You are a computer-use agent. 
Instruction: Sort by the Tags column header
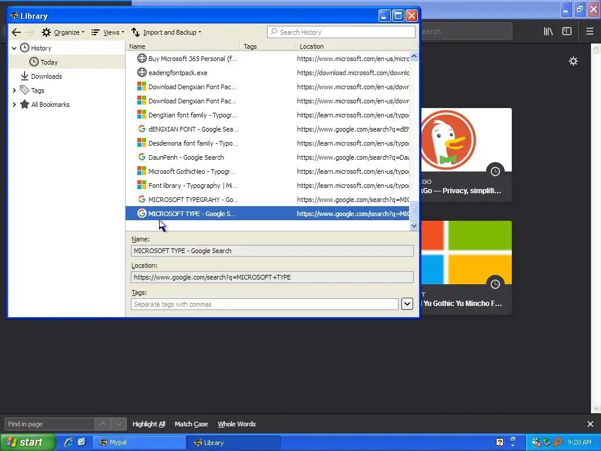pyautogui.click(x=268, y=46)
